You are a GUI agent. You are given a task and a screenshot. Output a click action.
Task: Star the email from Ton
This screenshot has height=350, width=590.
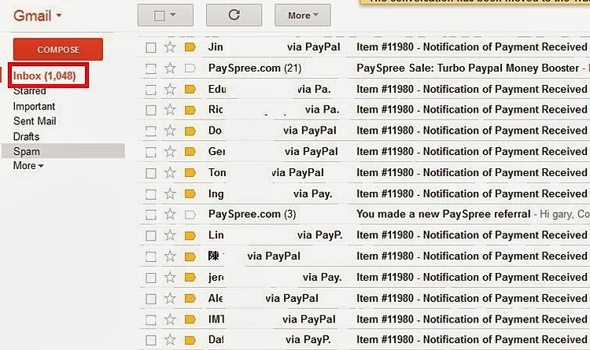click(170, 173)
